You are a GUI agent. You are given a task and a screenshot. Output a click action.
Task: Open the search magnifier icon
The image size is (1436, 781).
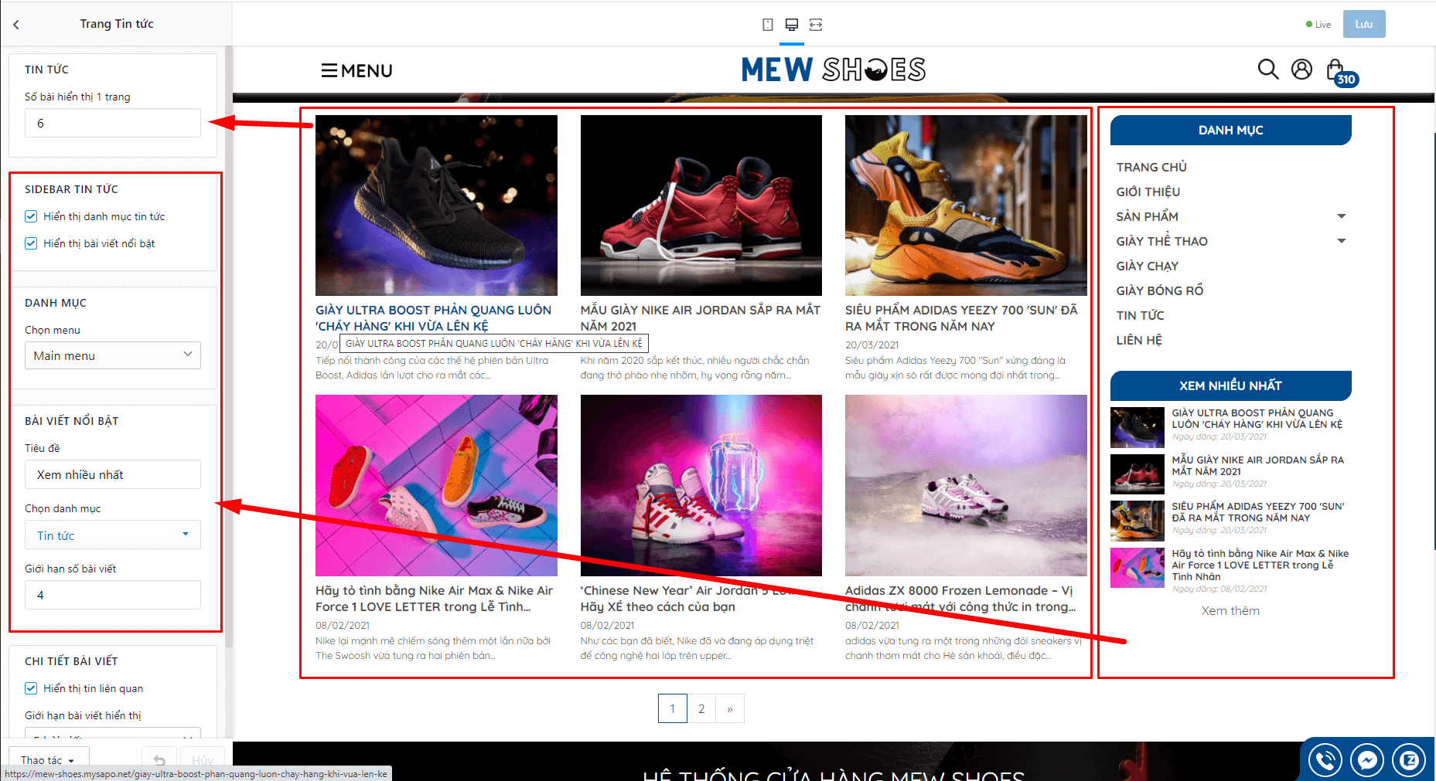tap(1268, 70)
